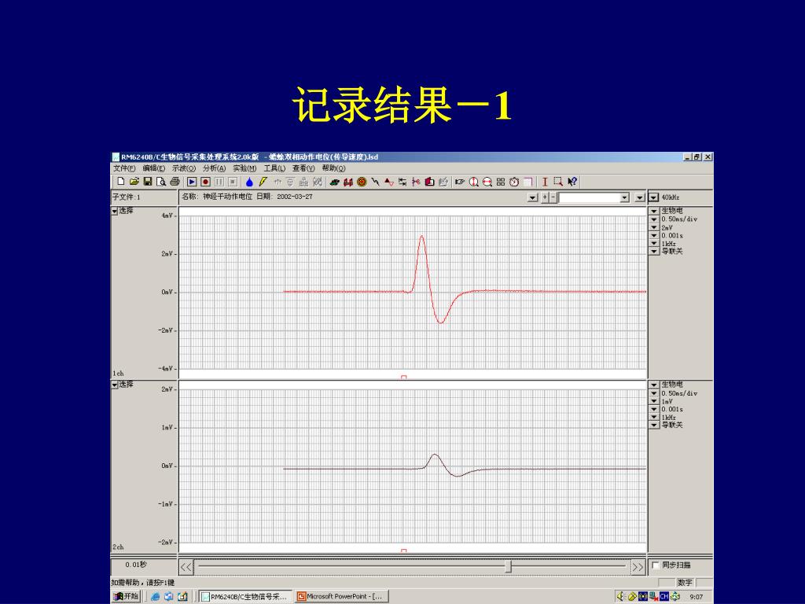Viewport: 805px width, 604px height.
Task: Click the vertical zoom magnifier icon
Action: (473, 182)
